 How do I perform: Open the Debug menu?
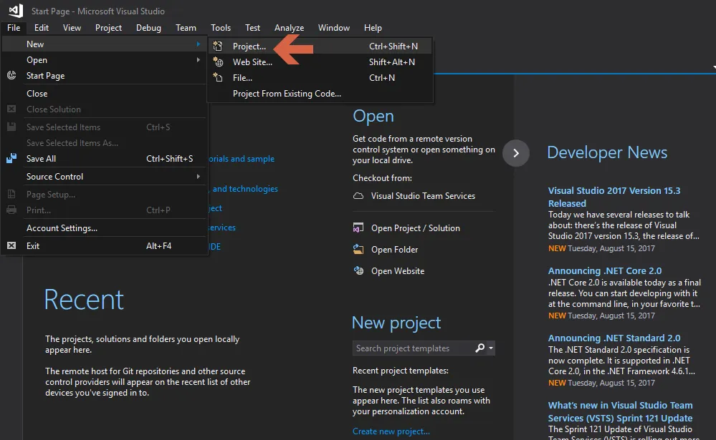point(148,28)
